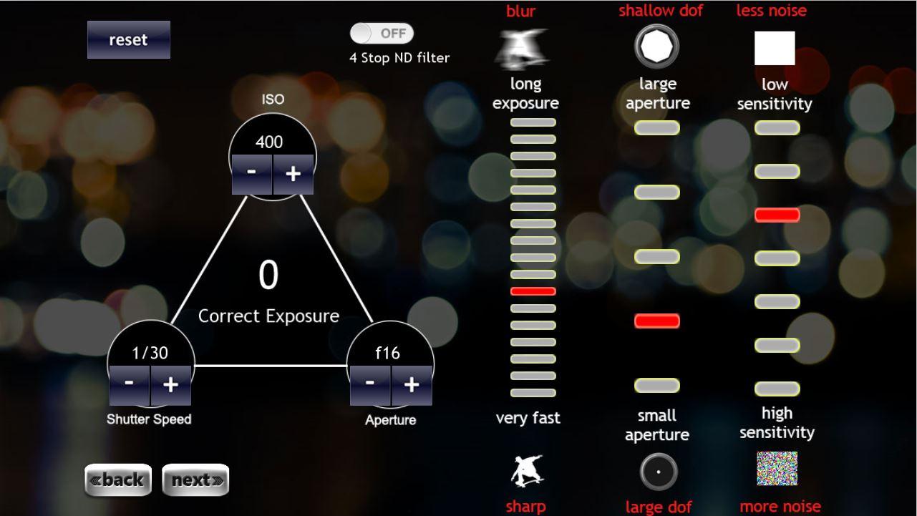Click the reset button
The image size is (917, 516).
129,39
